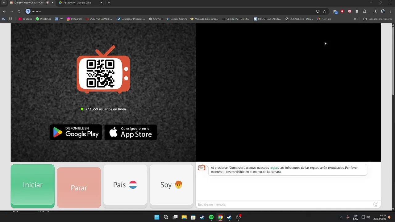
Task: Click the OmeTV avatar icon in chat
Action: 202,167
